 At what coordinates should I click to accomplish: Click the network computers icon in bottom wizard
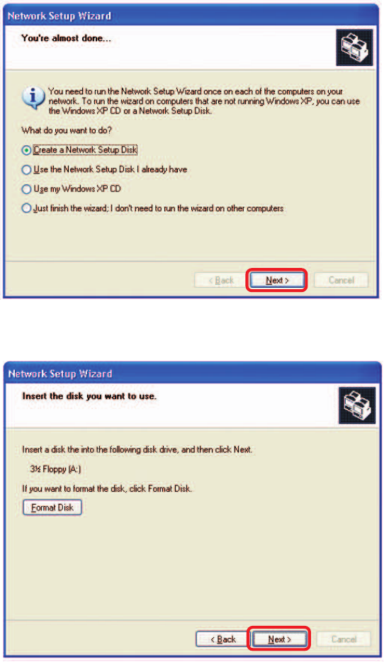(357, 405)
